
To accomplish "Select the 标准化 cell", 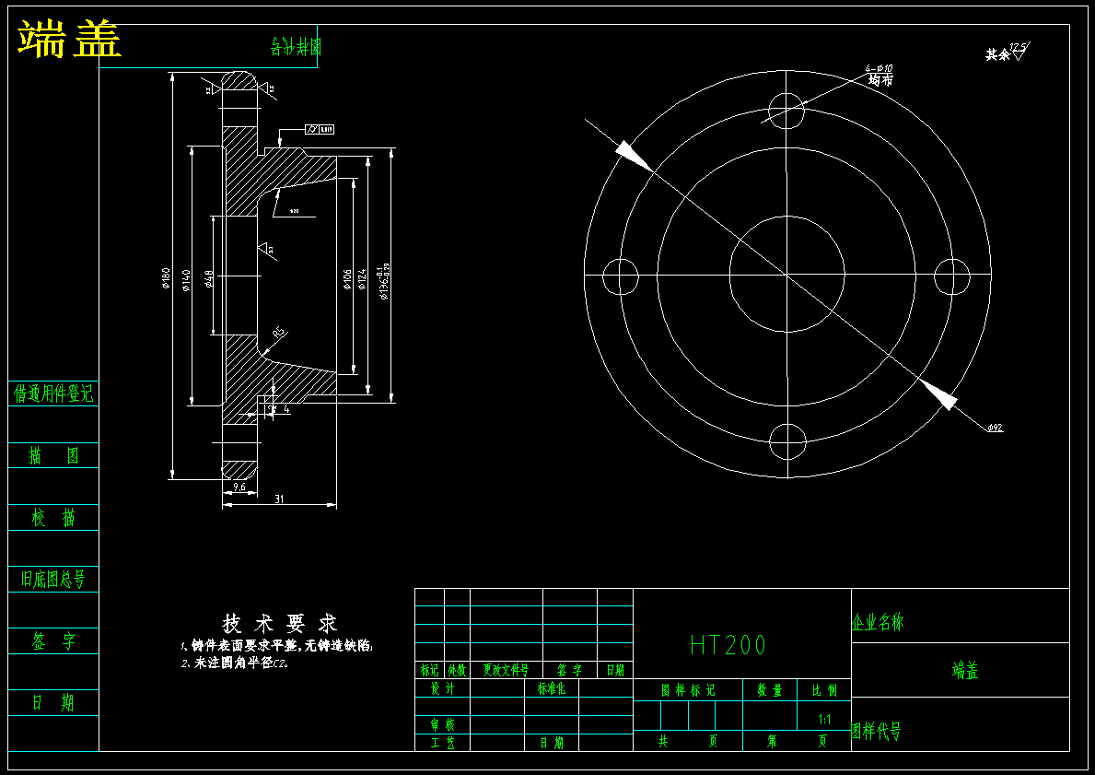I will pos(552,688).
